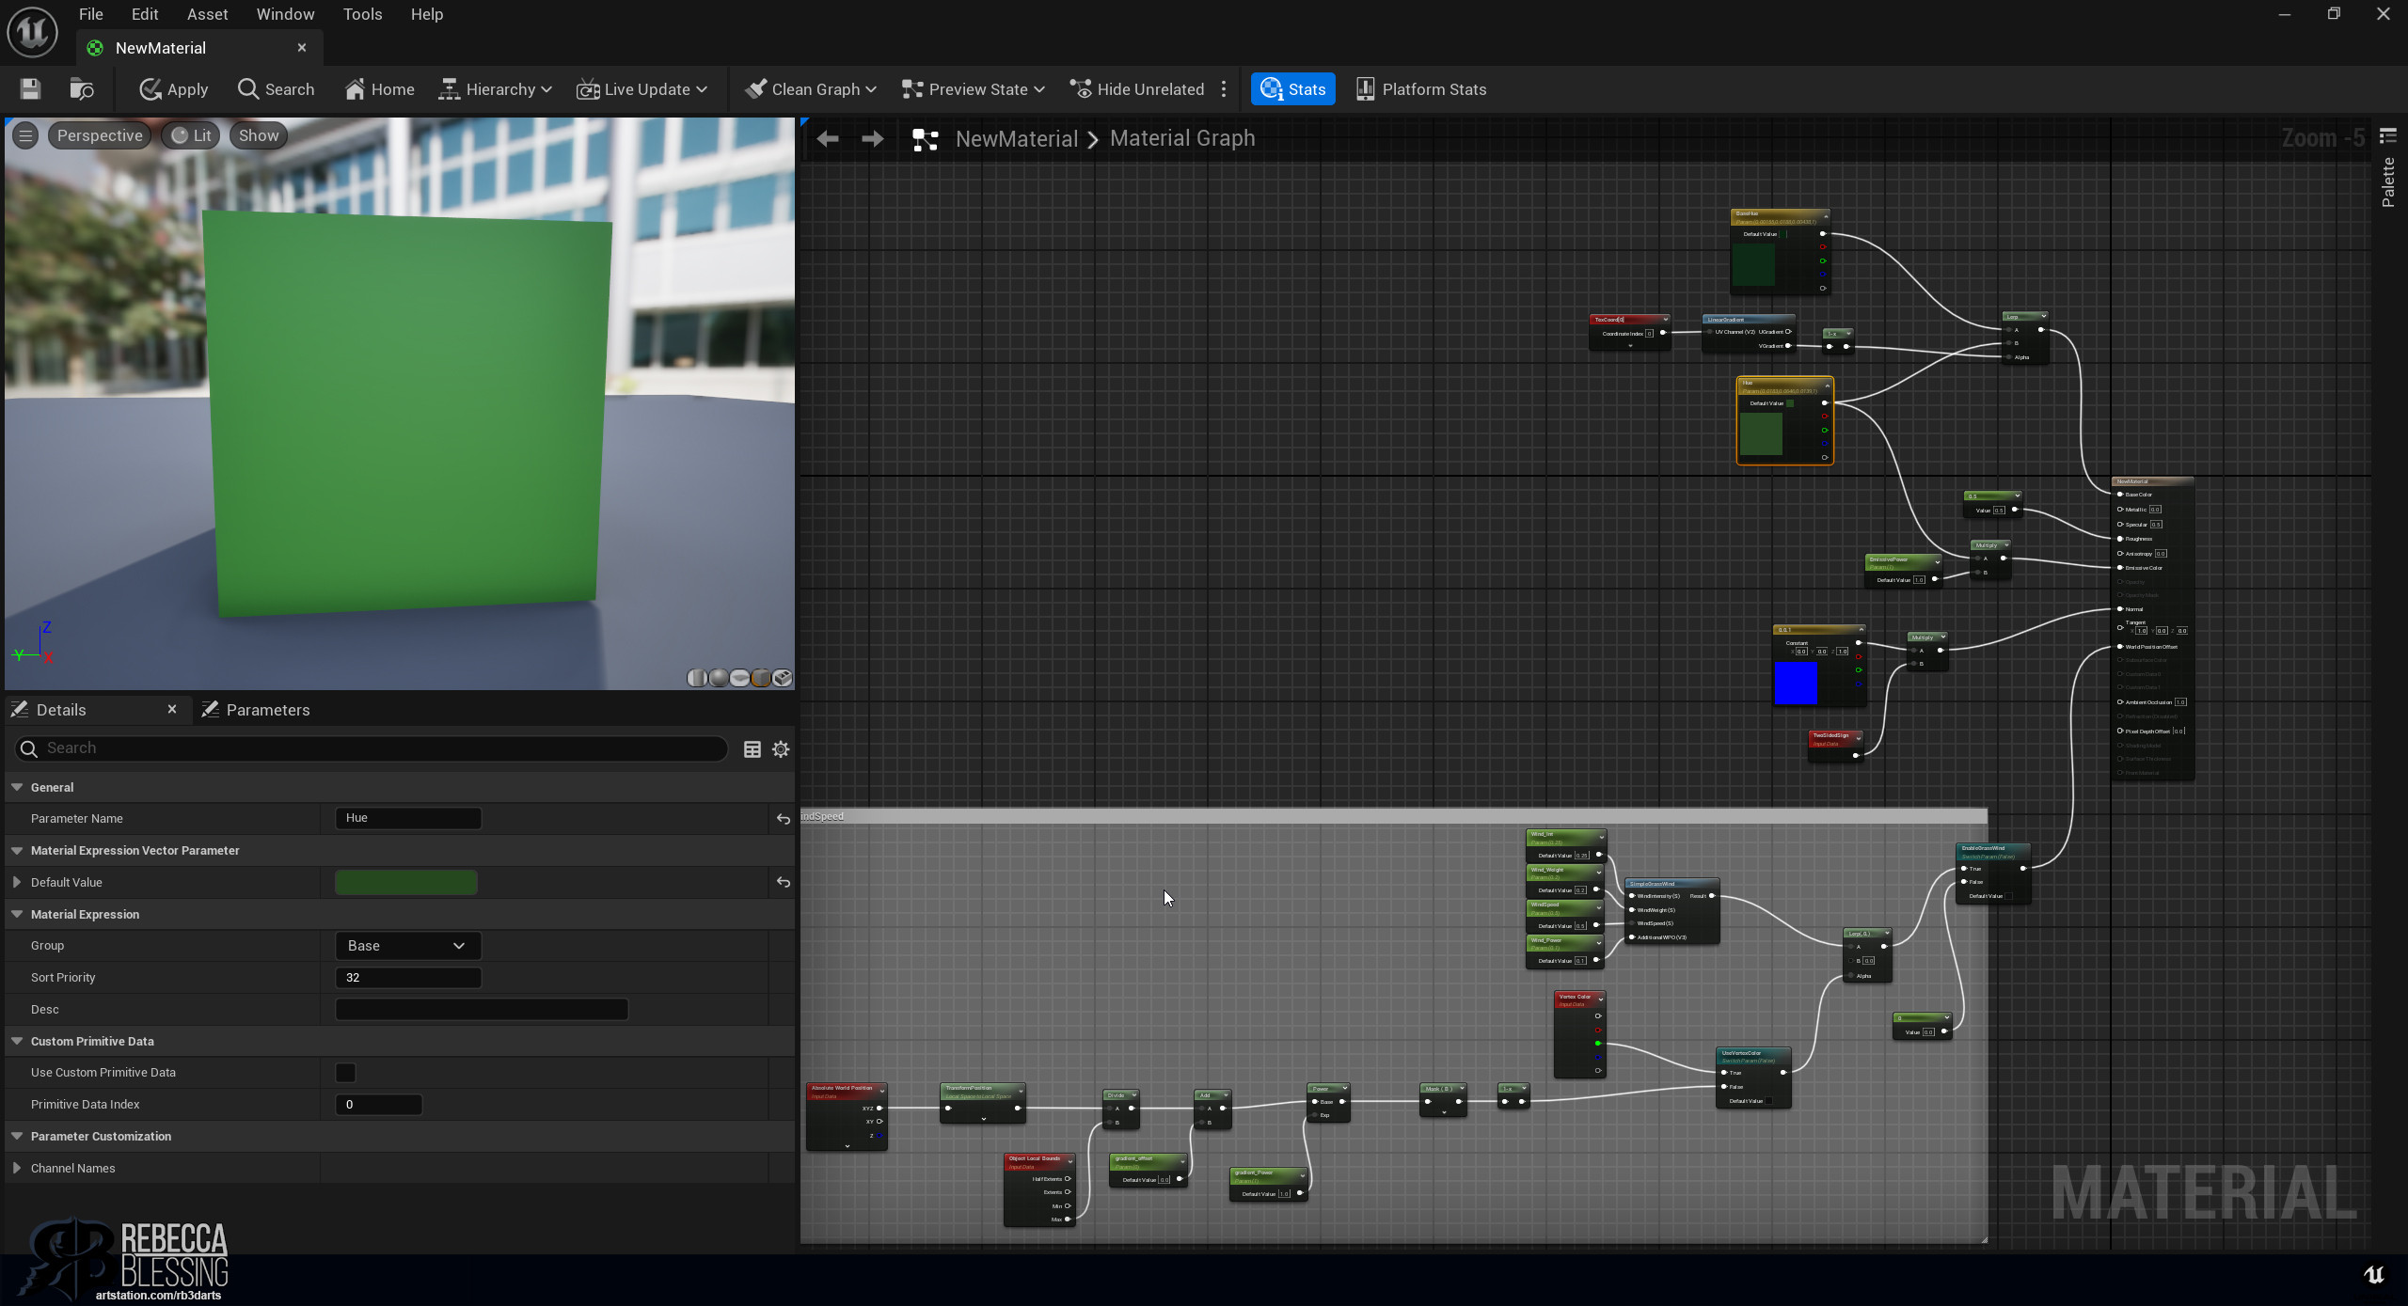
Task: Go forward in graph navigation history
Action: point(873,139)
